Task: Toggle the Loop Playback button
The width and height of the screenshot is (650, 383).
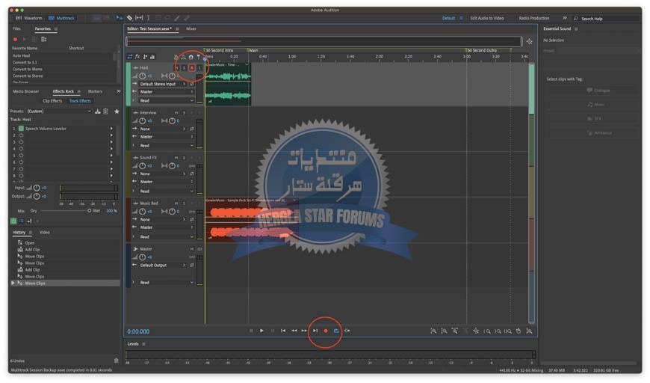Action: click(336, 331)
